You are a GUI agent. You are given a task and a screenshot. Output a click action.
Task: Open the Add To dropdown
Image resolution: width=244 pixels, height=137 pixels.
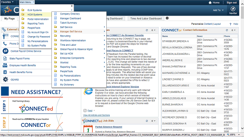coord(218,10)
